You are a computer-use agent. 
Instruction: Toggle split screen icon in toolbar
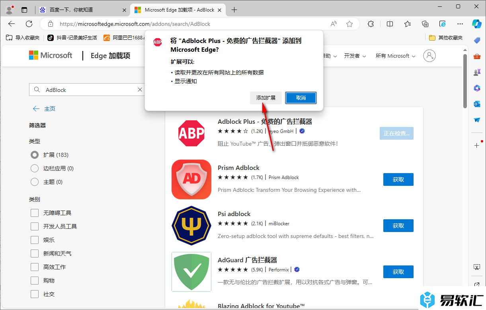(390, 24)
